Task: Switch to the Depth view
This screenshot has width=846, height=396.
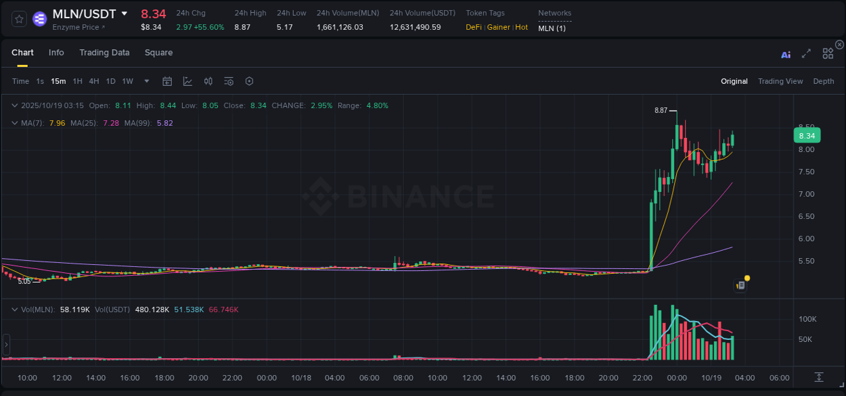Action: (x=823, y=81)
